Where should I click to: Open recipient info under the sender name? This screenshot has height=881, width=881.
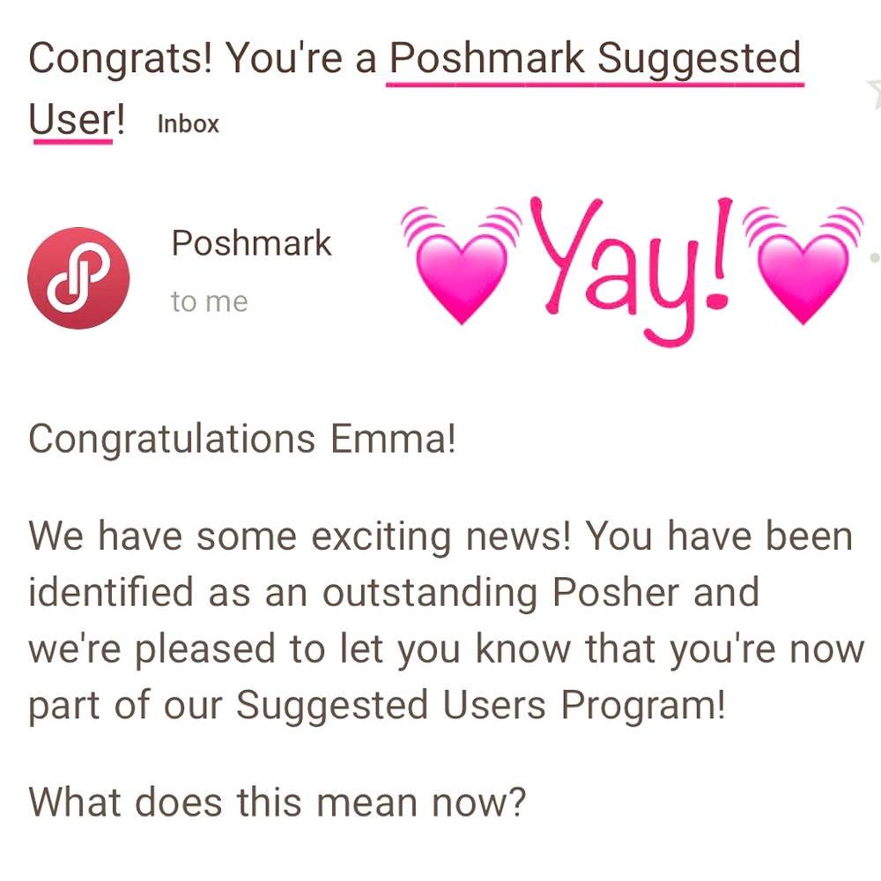[x=207, y=300]
